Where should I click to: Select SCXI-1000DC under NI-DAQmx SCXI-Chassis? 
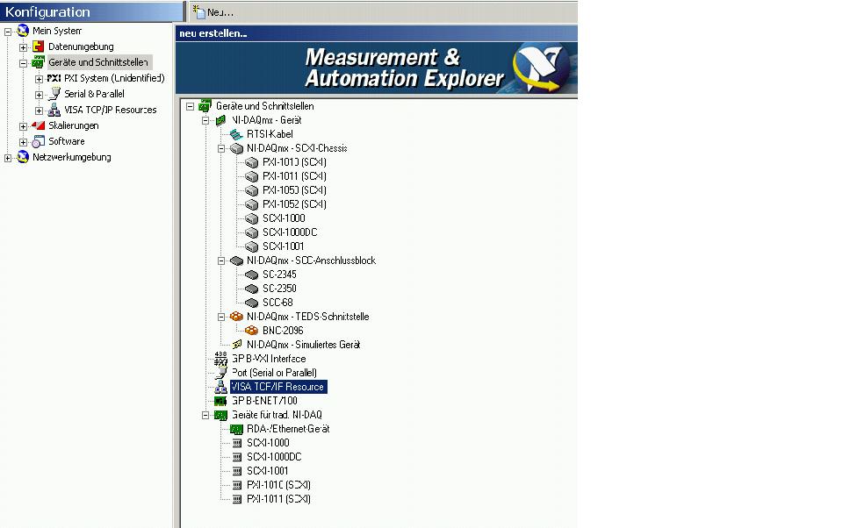(291, 232)
